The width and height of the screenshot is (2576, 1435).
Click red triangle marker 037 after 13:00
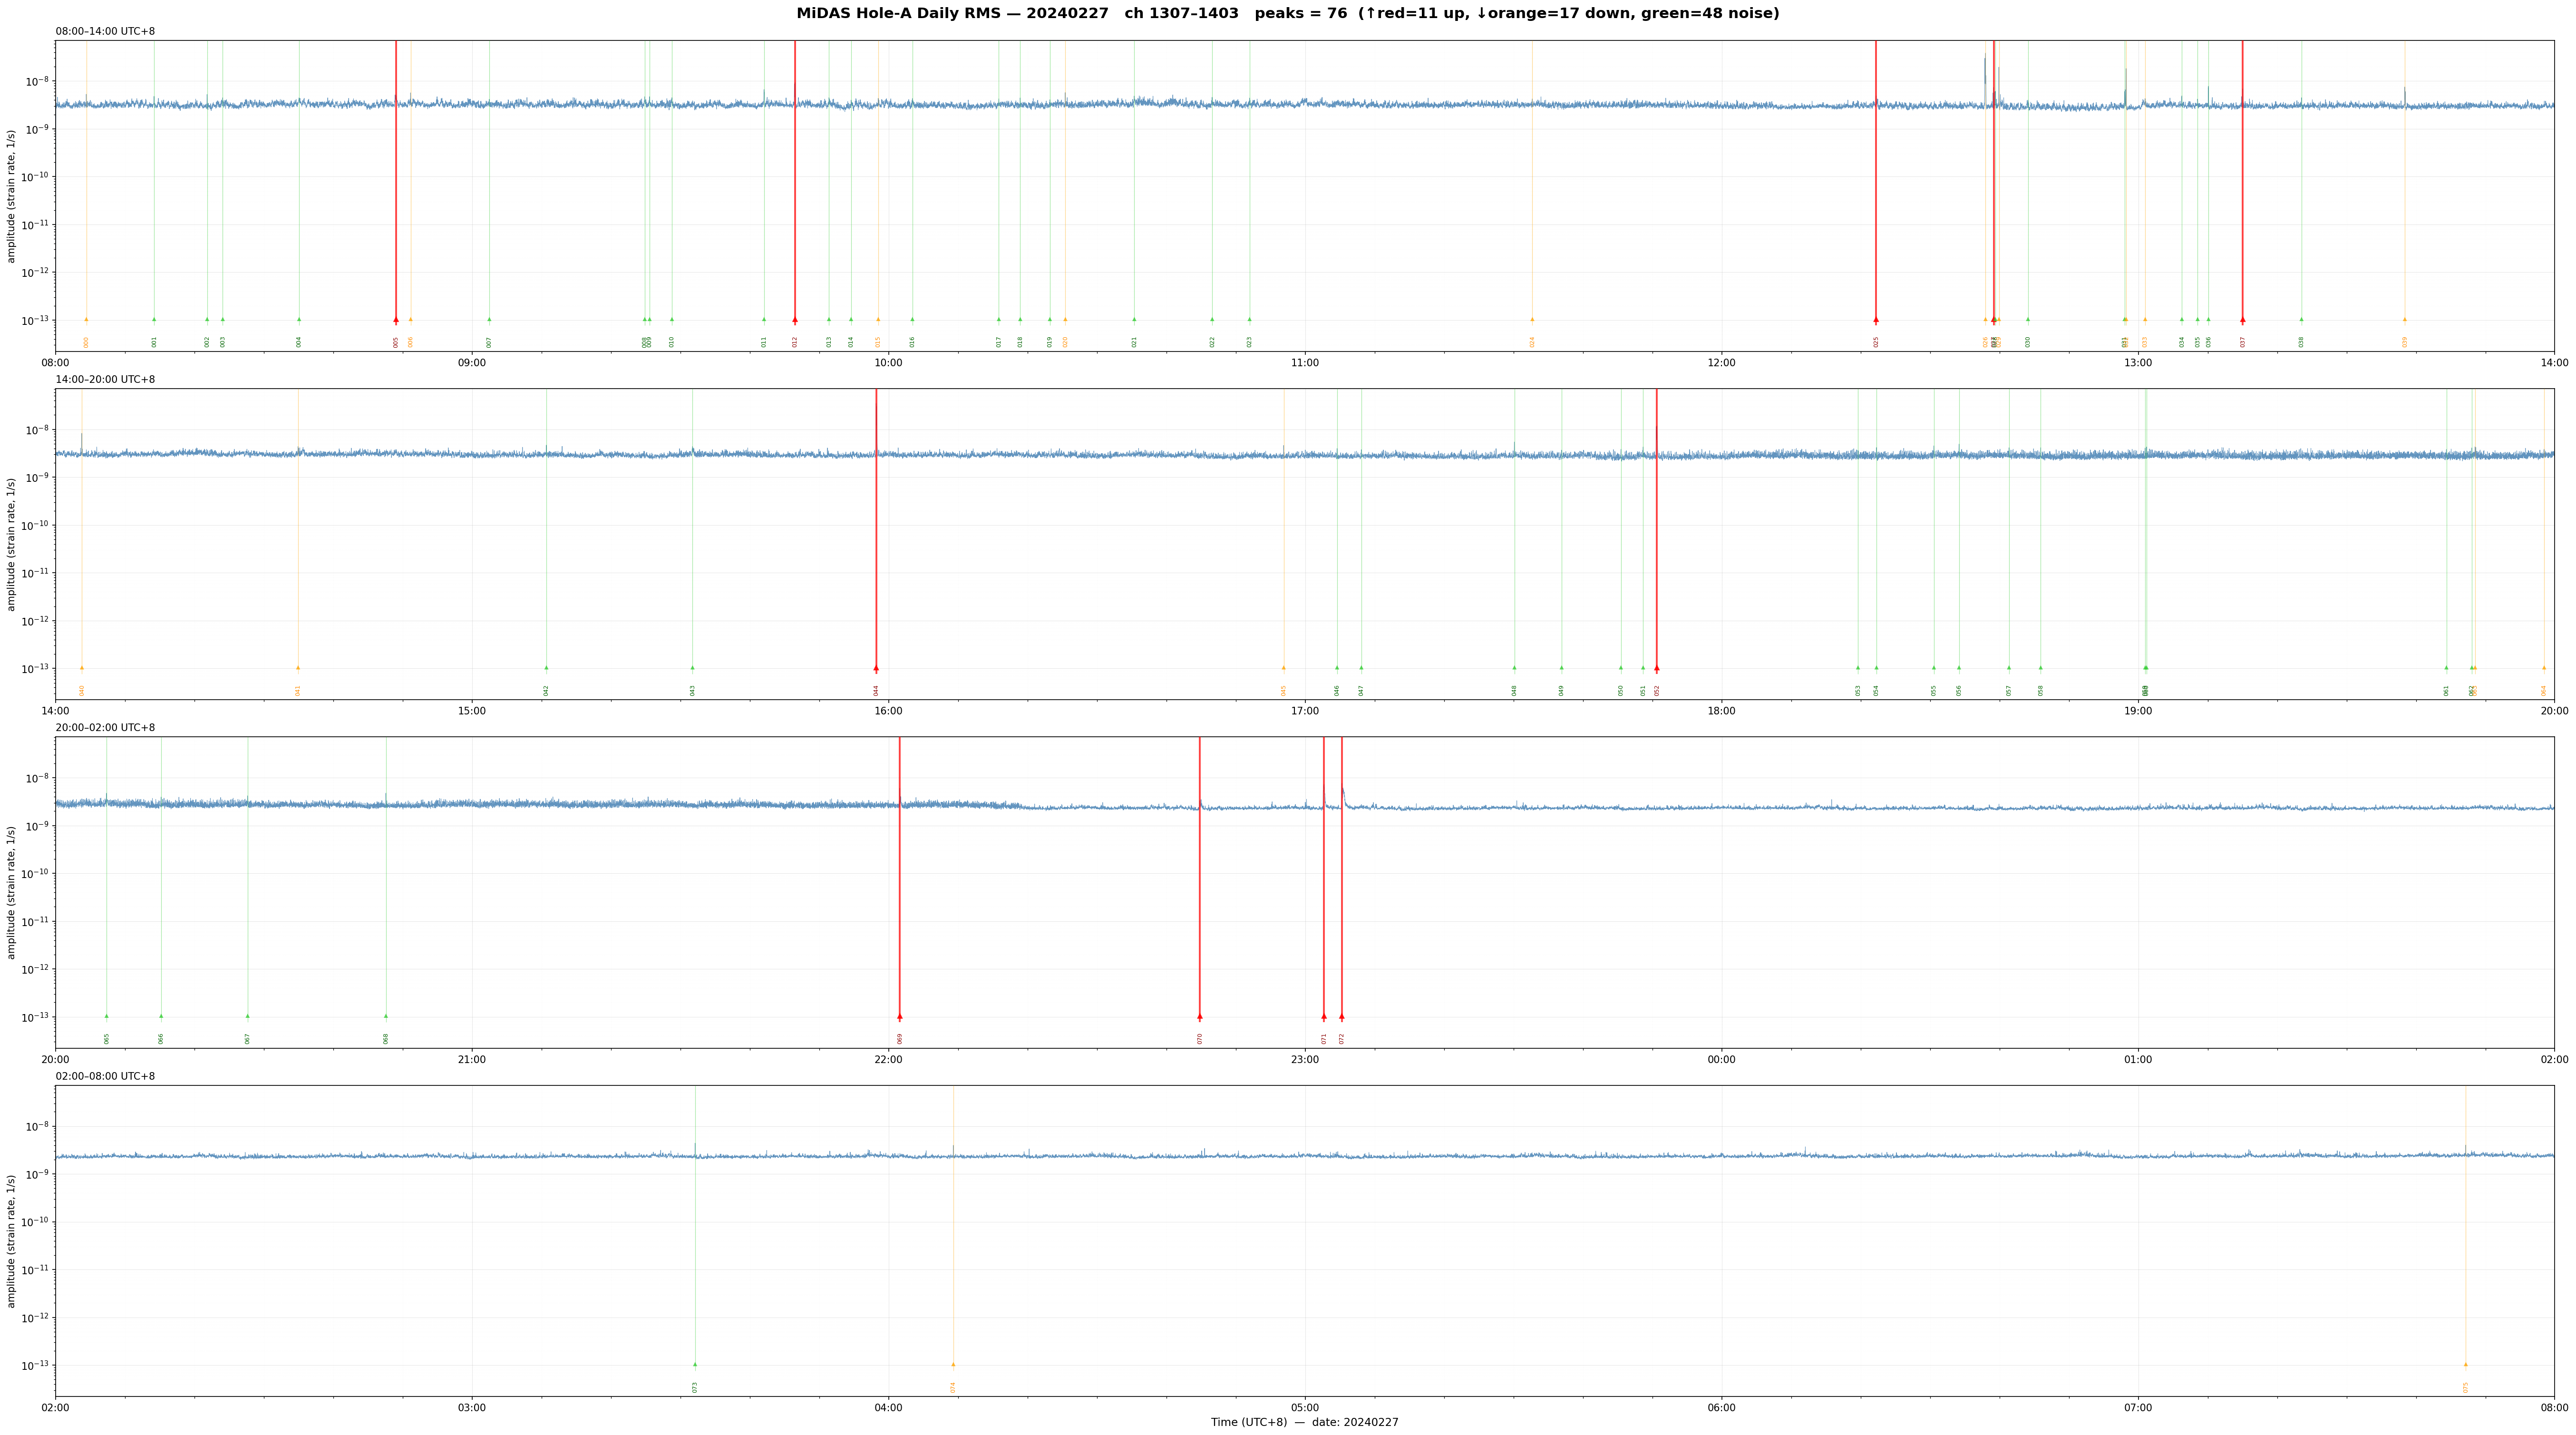[x=2243, y=320]
